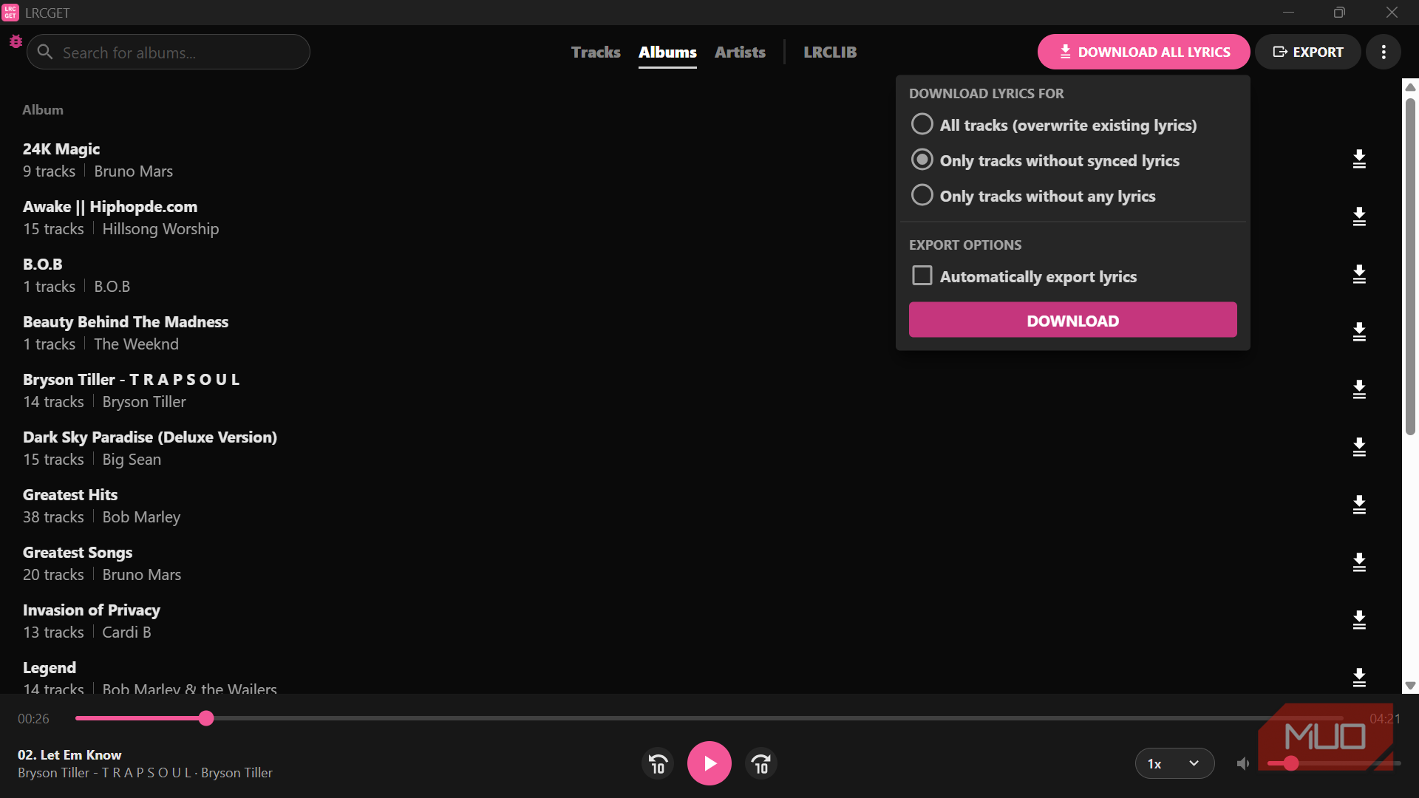Click the album list scroll-up arrow
This screenshot has width=1419, height=798.
(1410, 86)
